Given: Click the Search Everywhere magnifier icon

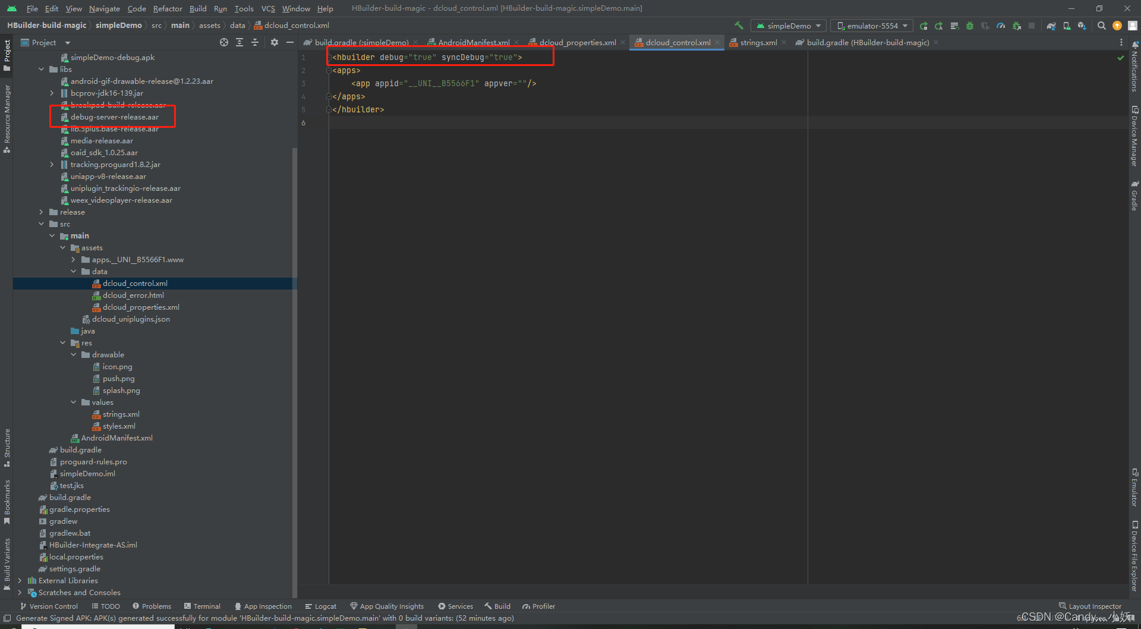Looking at the screenshot, I should coord(1102,26).
